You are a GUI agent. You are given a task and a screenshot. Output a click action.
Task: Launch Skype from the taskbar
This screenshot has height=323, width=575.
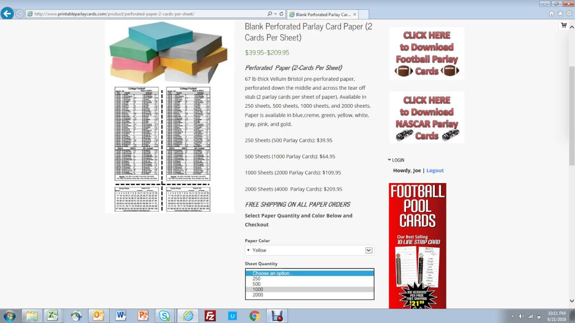[x=165, y=316]
